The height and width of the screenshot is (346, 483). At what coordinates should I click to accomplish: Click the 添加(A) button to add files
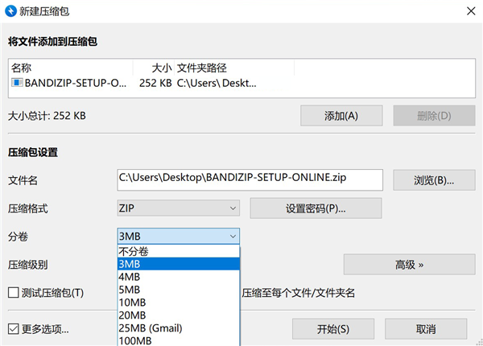click(x=341, y=116)
